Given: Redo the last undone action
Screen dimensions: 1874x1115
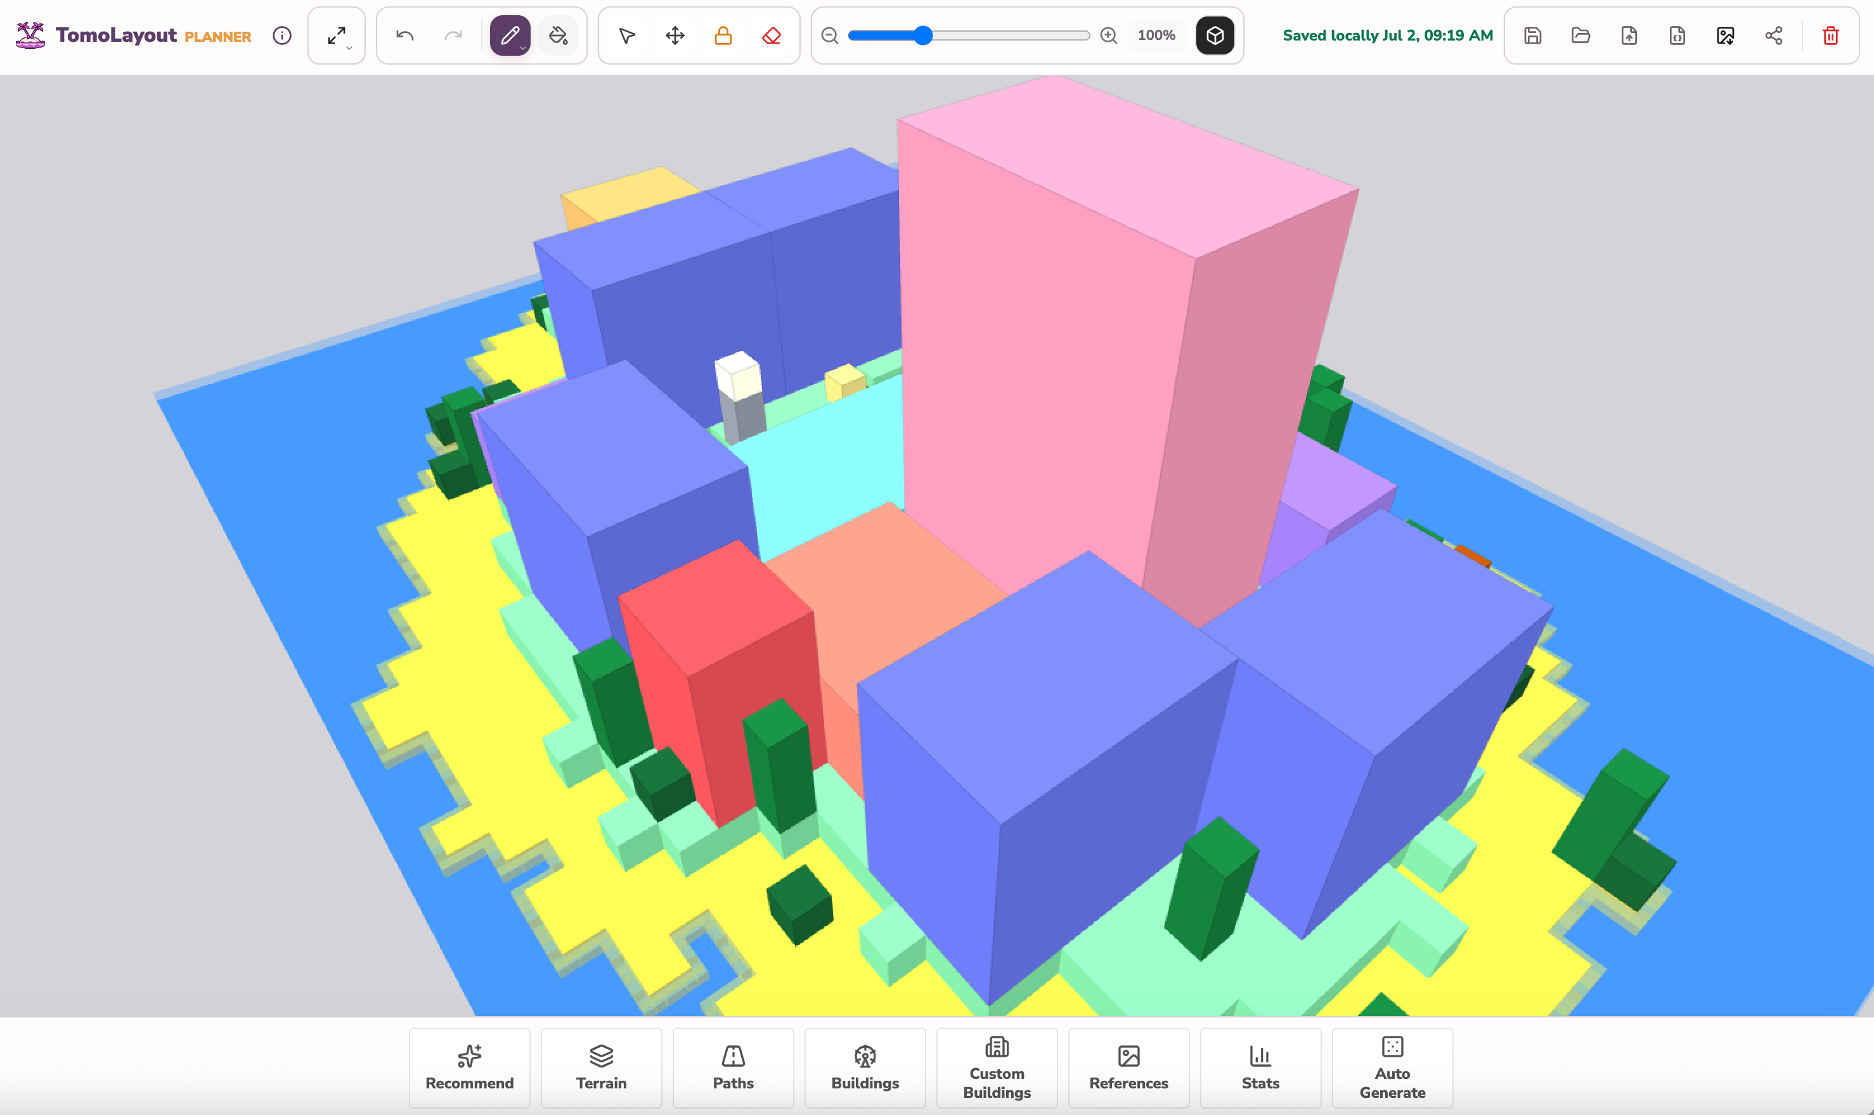Looking at the screenshot, I should pos(453,35).
